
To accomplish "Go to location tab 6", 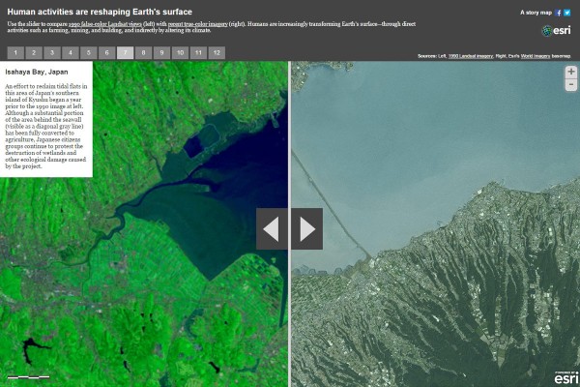I will (106, 52).
